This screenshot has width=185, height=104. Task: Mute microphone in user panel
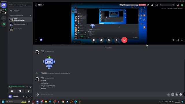coord(24,96)
